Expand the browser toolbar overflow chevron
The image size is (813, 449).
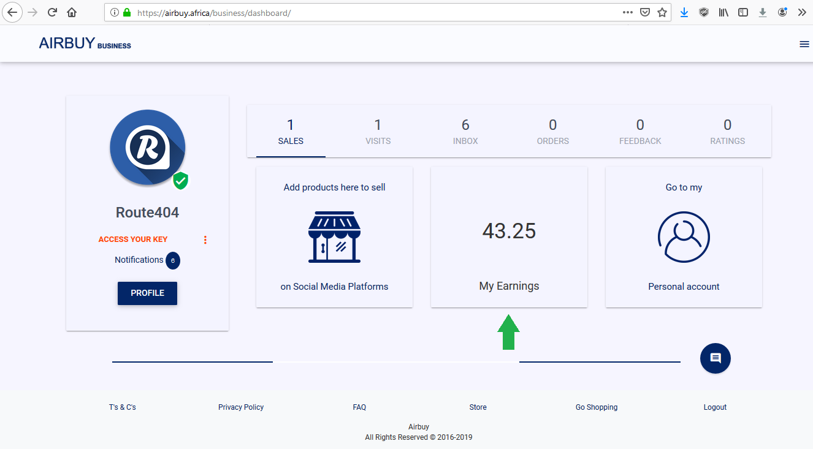click(x=802, y=12)
